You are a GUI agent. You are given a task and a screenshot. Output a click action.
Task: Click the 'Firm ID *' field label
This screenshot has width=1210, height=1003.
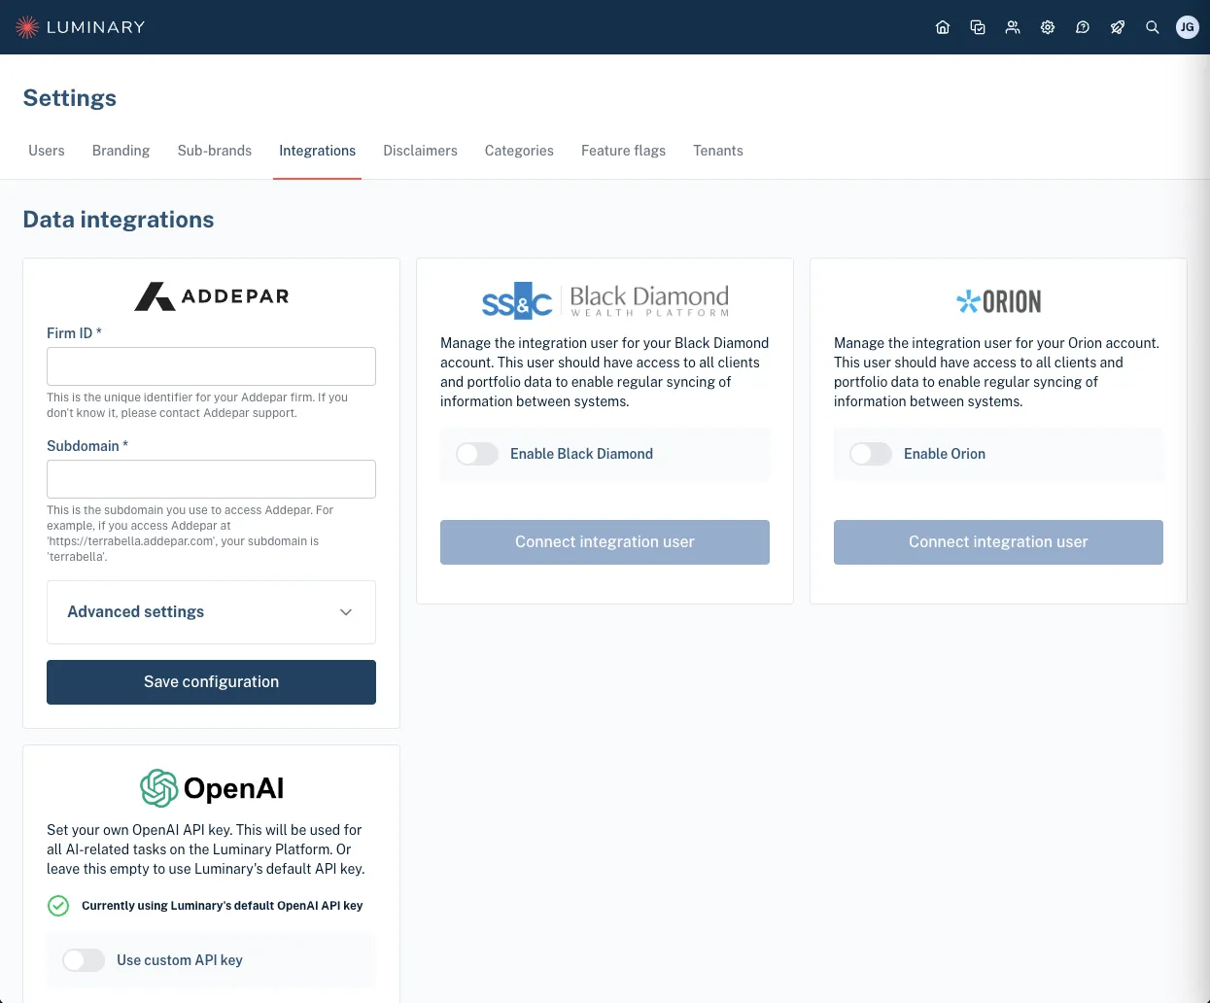74,333
